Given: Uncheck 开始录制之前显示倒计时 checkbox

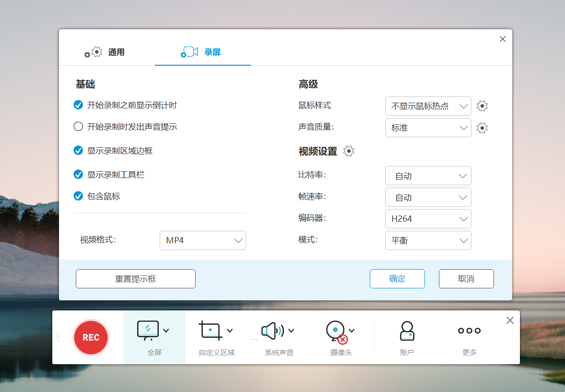Looking at the screenshot, I should coord(78,105).
